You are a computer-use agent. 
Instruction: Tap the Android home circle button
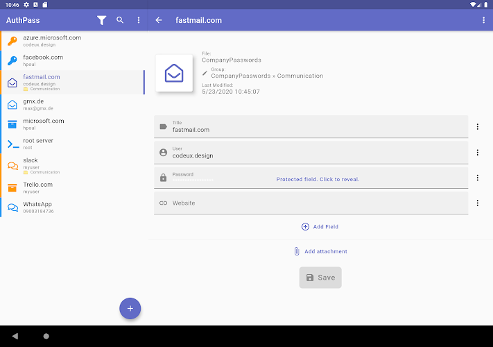(46, 336)
